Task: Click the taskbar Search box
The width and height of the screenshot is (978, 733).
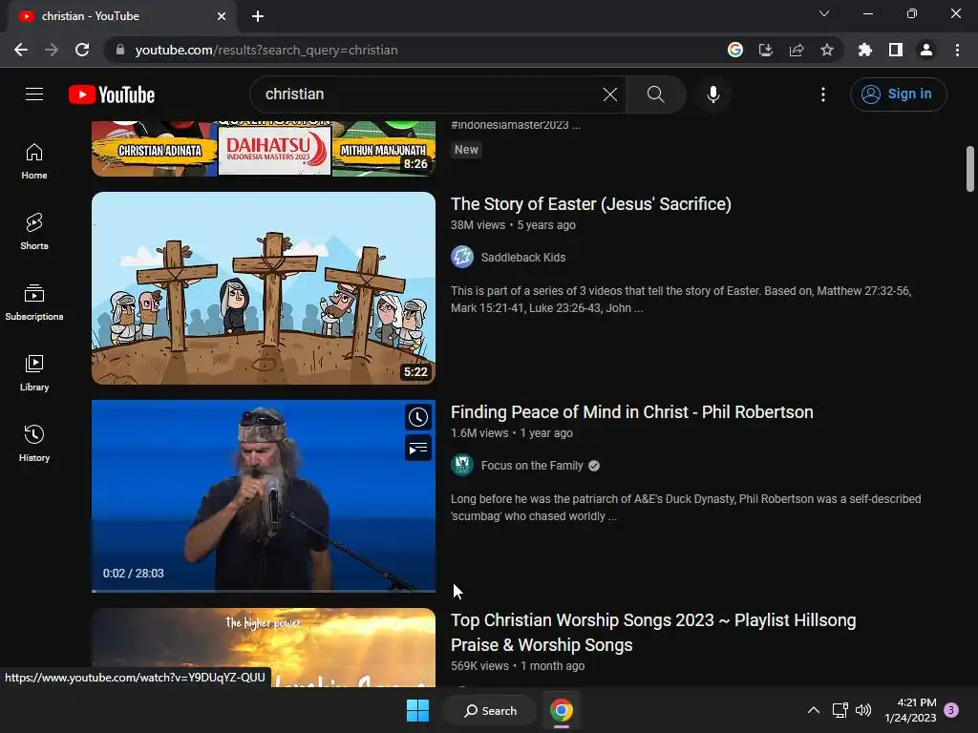Action: click(491, 710)
